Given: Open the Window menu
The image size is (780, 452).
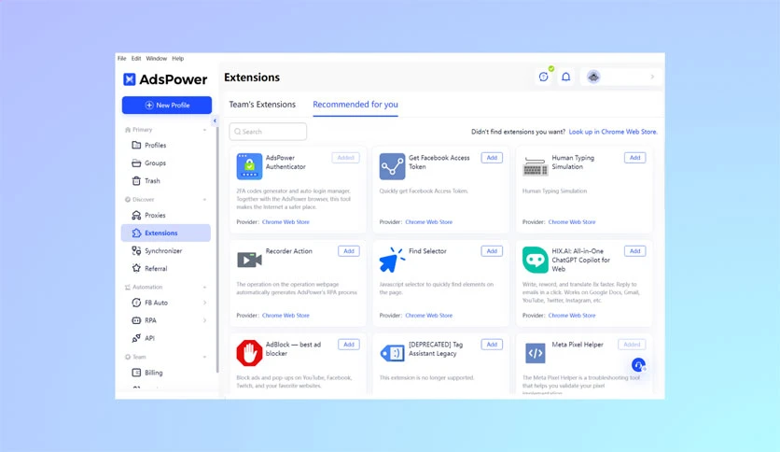Looking at the screenshot, I should click(x=156, y=58).
